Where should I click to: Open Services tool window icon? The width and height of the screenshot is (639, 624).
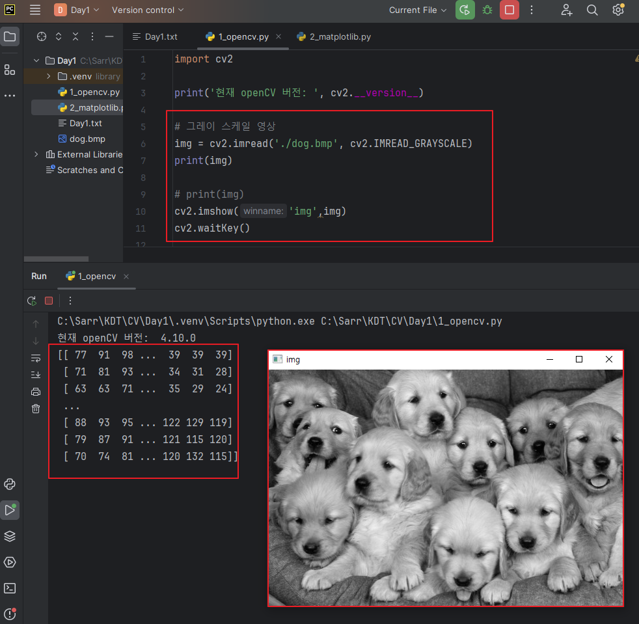click(x=10, y=562)
